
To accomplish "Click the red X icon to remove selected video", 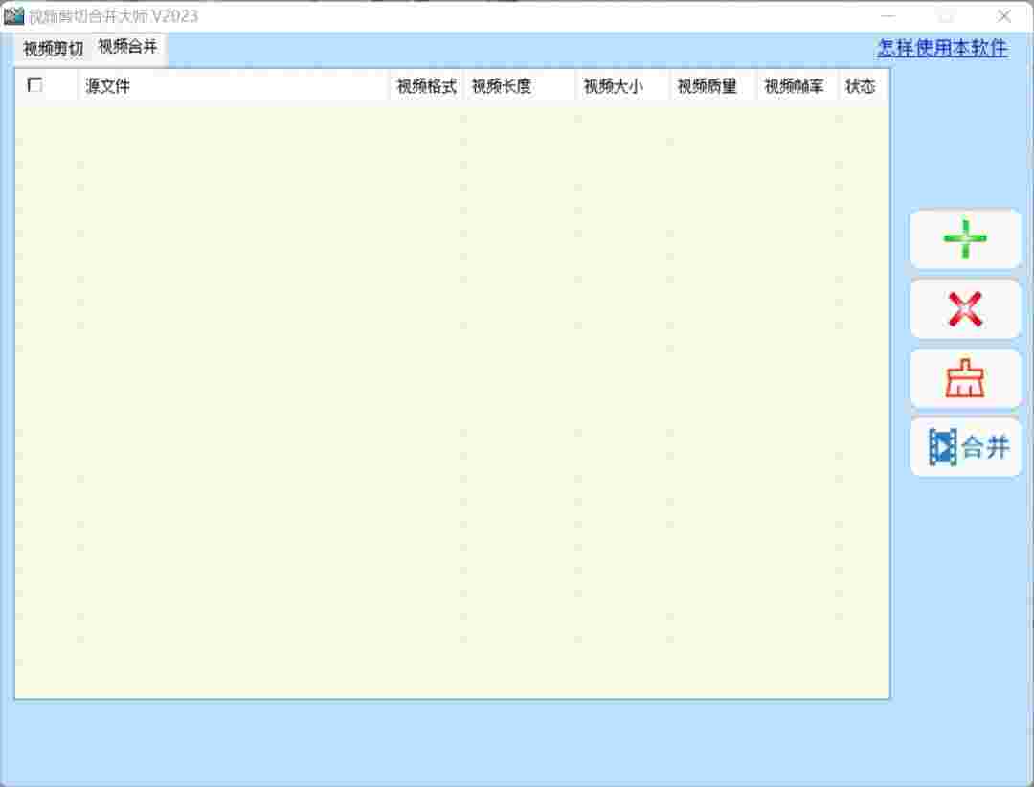I will 964,309.
